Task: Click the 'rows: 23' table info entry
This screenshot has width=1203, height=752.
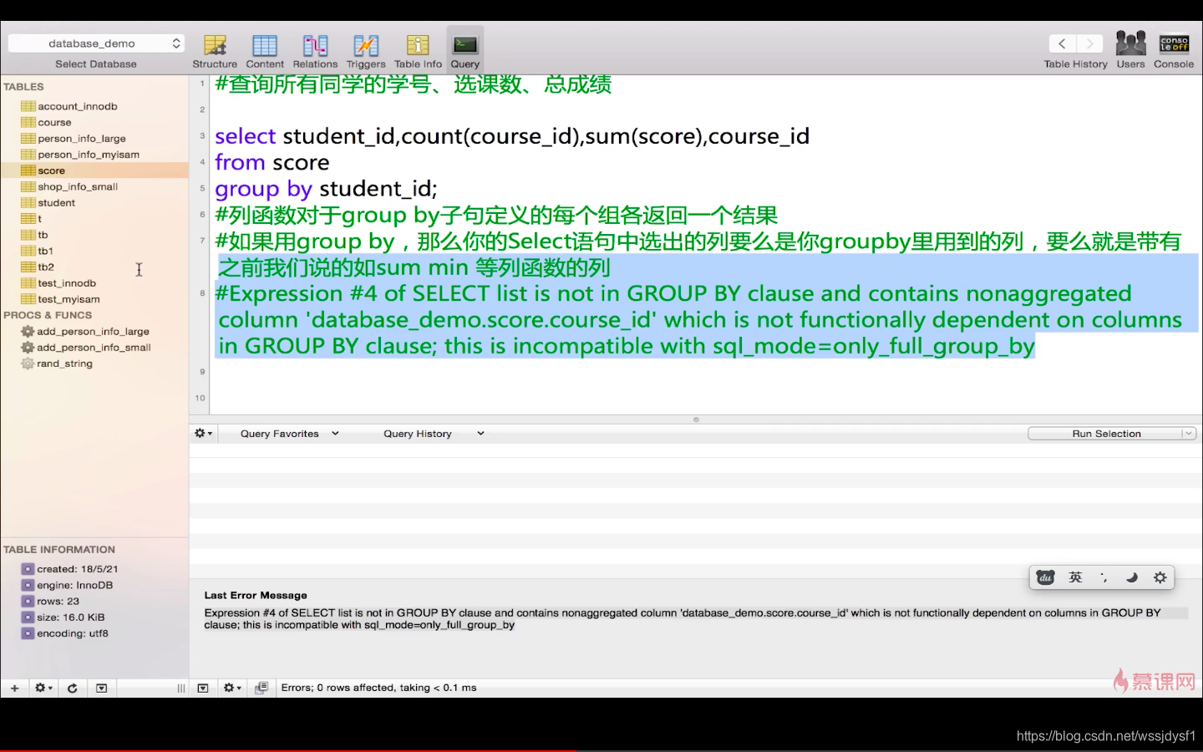Action: [x=58, y=602]
